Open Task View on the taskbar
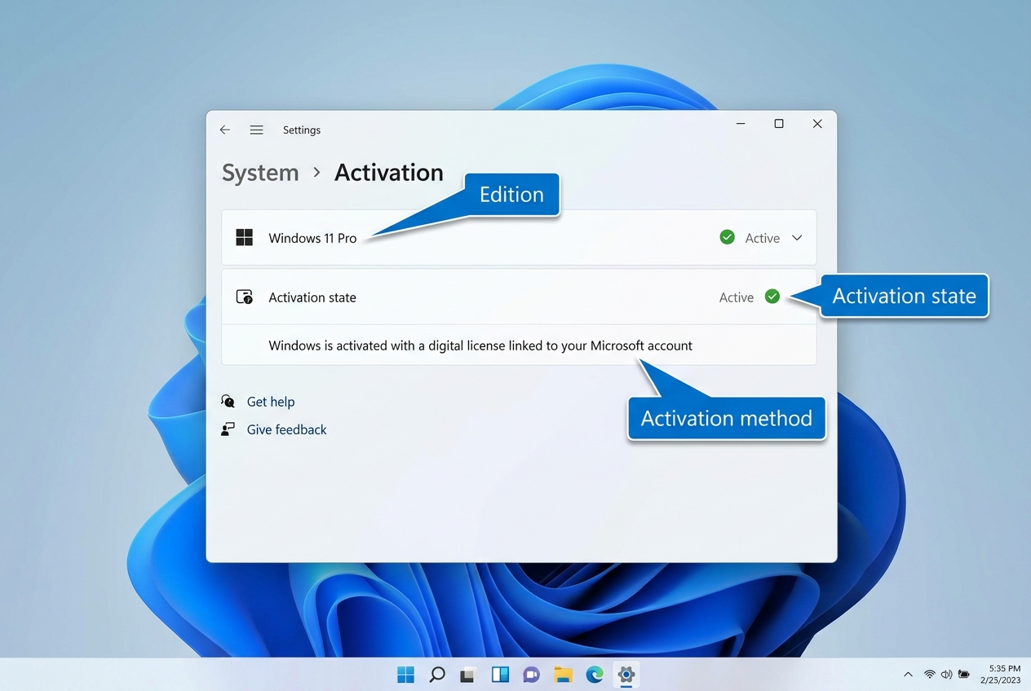Viewport: 1031px width, 691px height. point(468,675)
